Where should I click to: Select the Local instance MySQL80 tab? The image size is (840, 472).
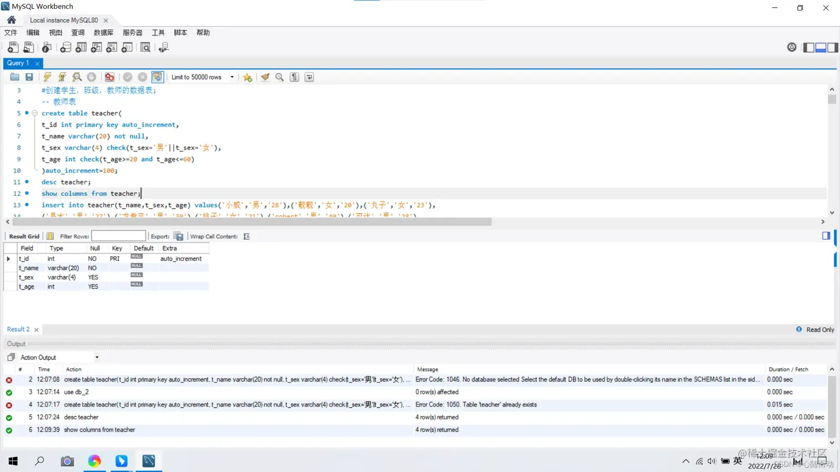(64, 21)
